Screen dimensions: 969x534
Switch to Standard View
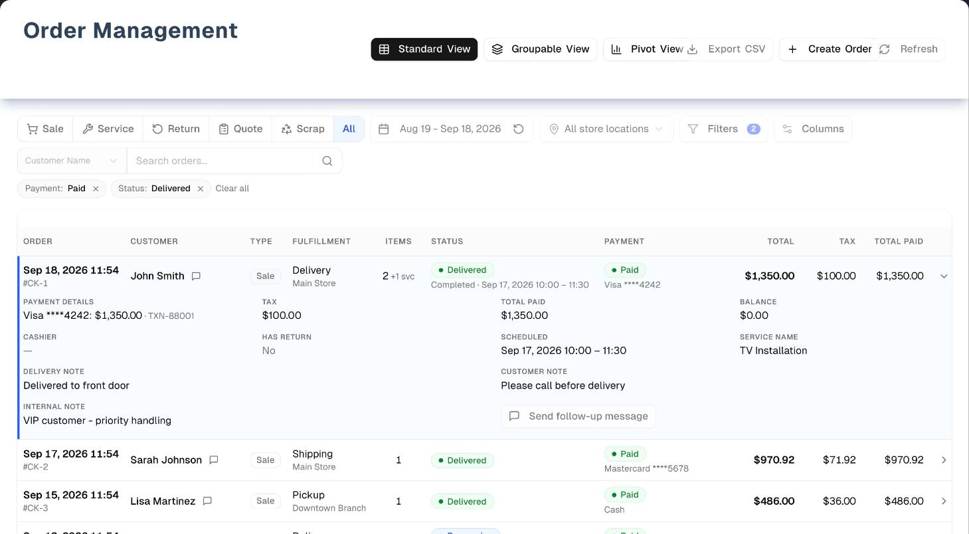pos(424,49)
